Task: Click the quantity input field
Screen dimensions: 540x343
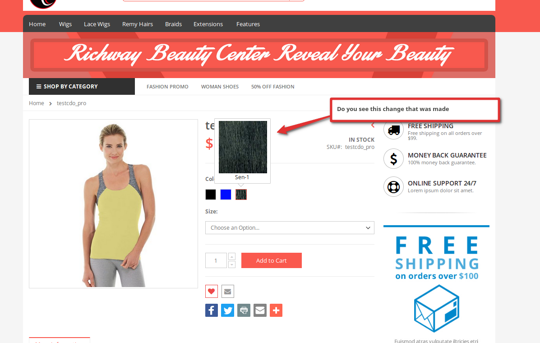Action: pyautogui.click(x=216, y=260)
